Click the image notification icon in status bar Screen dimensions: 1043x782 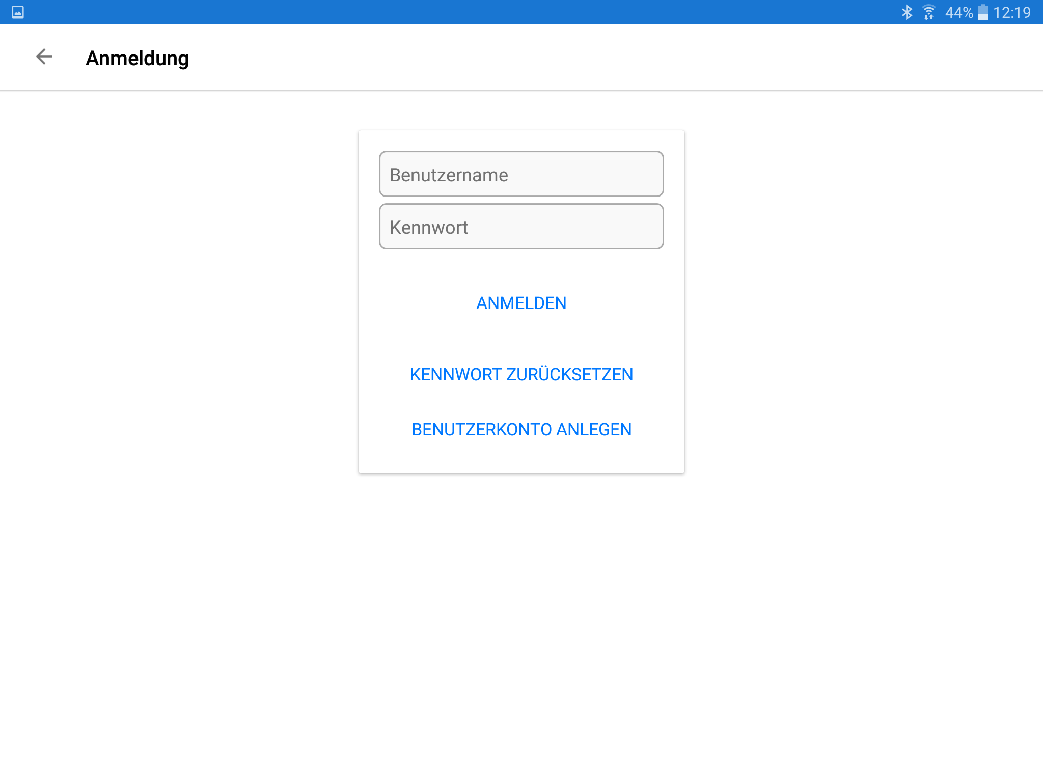18,12
